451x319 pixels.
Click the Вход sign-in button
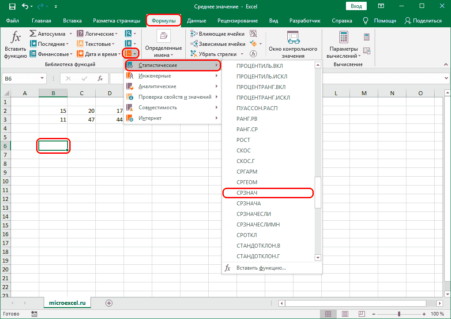[x=356, y=7]
